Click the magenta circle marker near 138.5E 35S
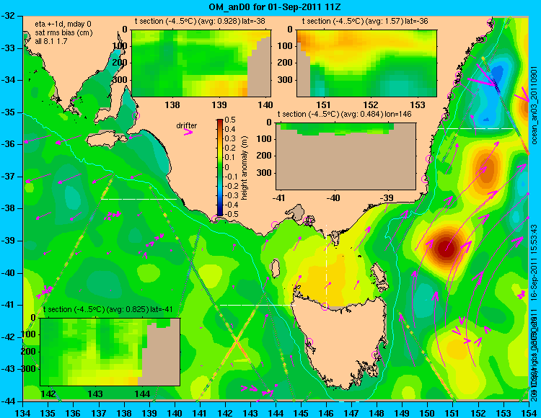541x418 pixels. coord(136,115)
